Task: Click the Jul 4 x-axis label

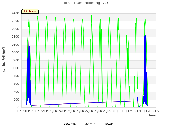Action: (147, 111)
